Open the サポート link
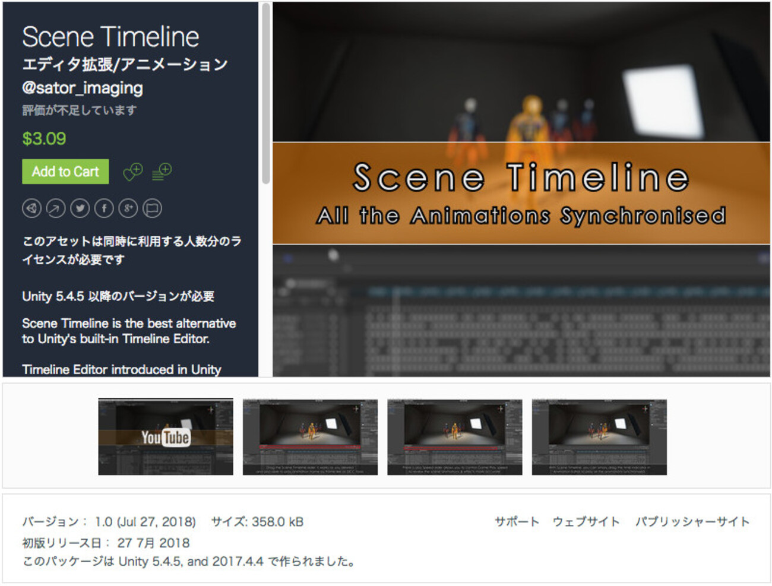Viewport: 772px width, 586px height. [x=517, y=521]
